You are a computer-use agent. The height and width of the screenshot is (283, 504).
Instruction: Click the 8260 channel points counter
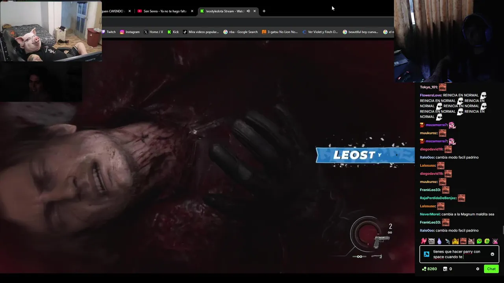pyautogui.click(x=429, y=269)
